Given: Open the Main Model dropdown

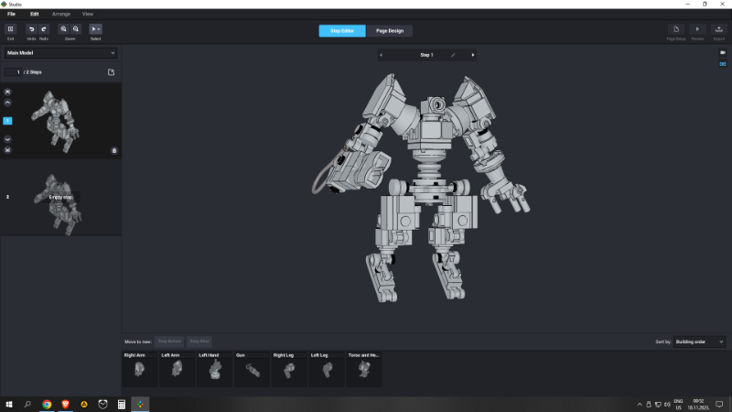Looking at the screenshot, I should (x=60, y=53).
